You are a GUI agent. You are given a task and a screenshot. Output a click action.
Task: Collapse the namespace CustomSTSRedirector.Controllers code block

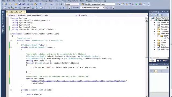pyautogui.click(x=11, y=34)
